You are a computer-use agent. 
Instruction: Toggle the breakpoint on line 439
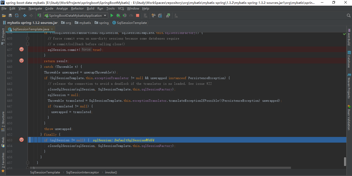(22, 61)
